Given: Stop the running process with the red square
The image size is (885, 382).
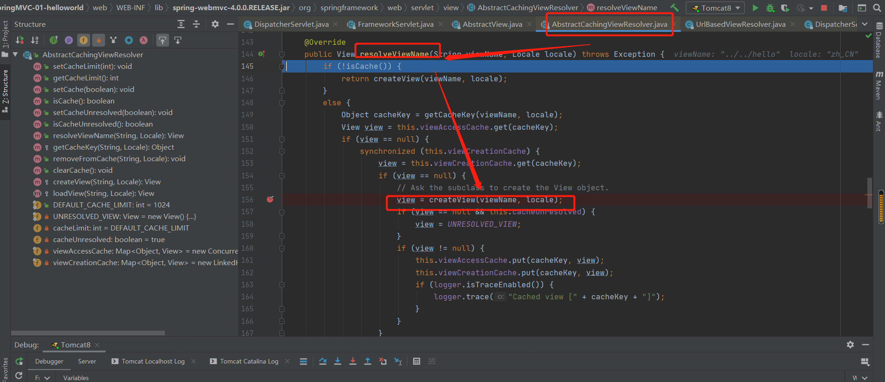Looking at the screenshot, I should pyautogui.click(x=824, y=8).
